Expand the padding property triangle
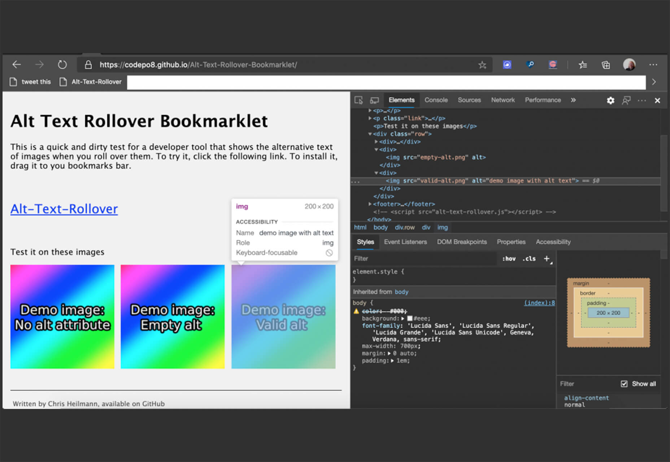 pos(392,361)
